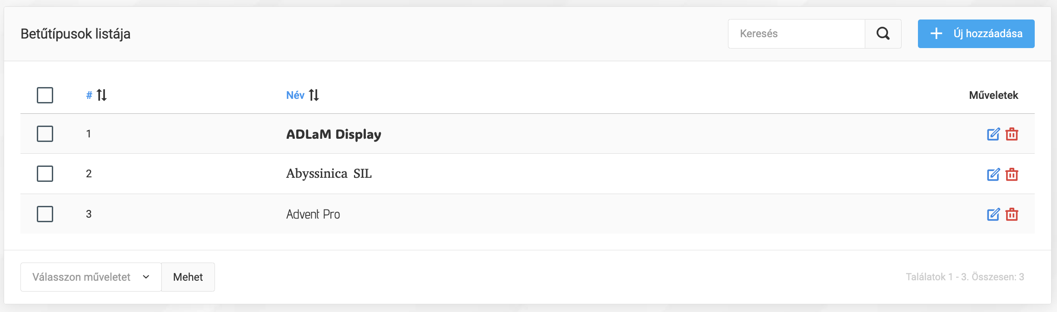The height and width of the screenshot is (312, 1057).
Task: Check the Advent Pro row checkbox
Action: point(45,214)
